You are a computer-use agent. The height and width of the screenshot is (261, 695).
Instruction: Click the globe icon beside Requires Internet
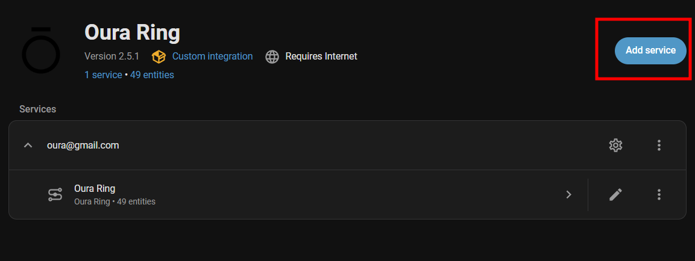(x=272, y=57)
